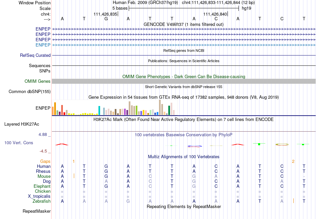Click Gene Expression in 54 tissues title

[x=184, y=97]
